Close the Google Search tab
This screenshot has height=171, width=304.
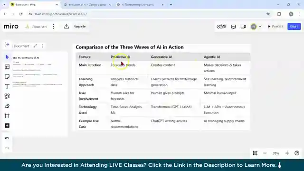pos(110,4)
